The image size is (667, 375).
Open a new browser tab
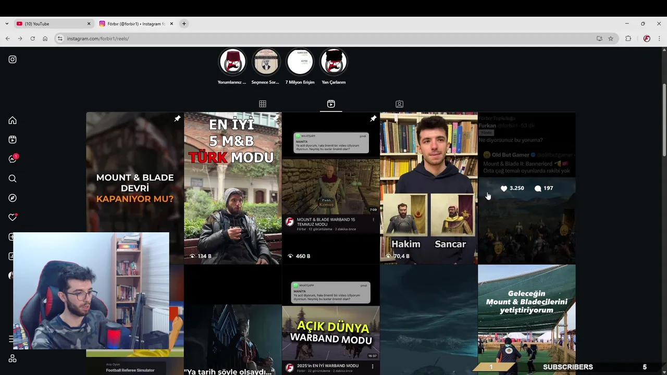tap(184, 23)
